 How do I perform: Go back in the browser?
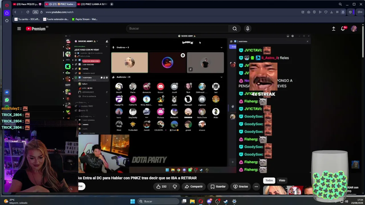tap(15, 12)
